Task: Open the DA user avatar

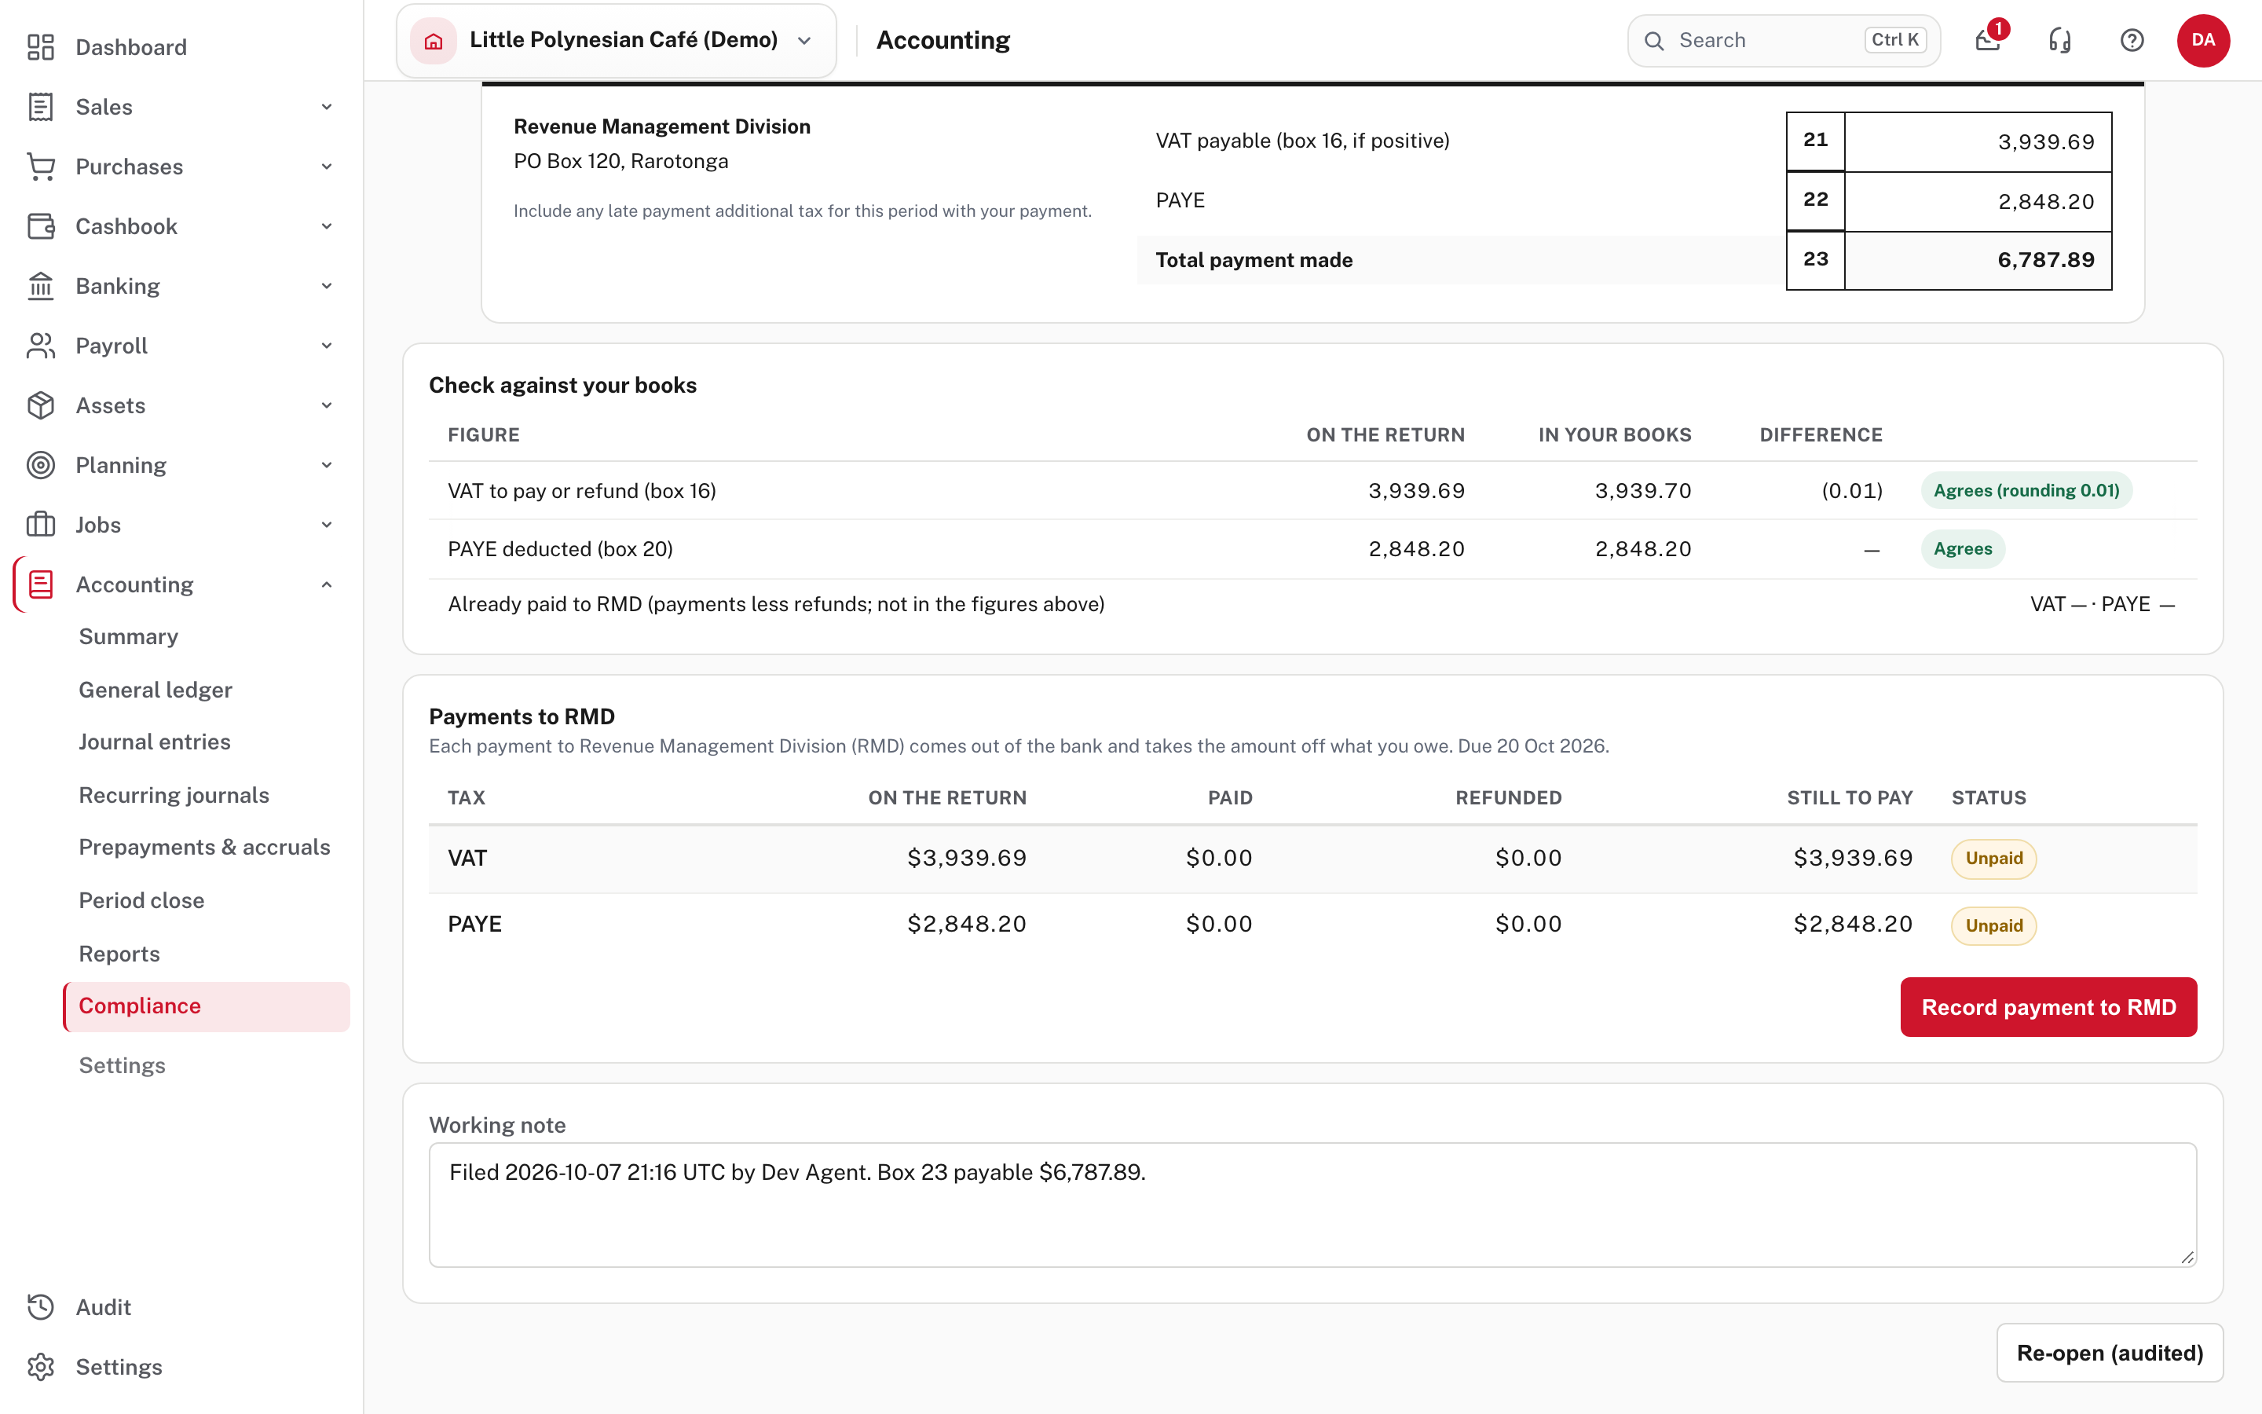Action: [2203, 40]
